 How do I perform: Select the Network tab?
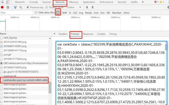(60, 2)
